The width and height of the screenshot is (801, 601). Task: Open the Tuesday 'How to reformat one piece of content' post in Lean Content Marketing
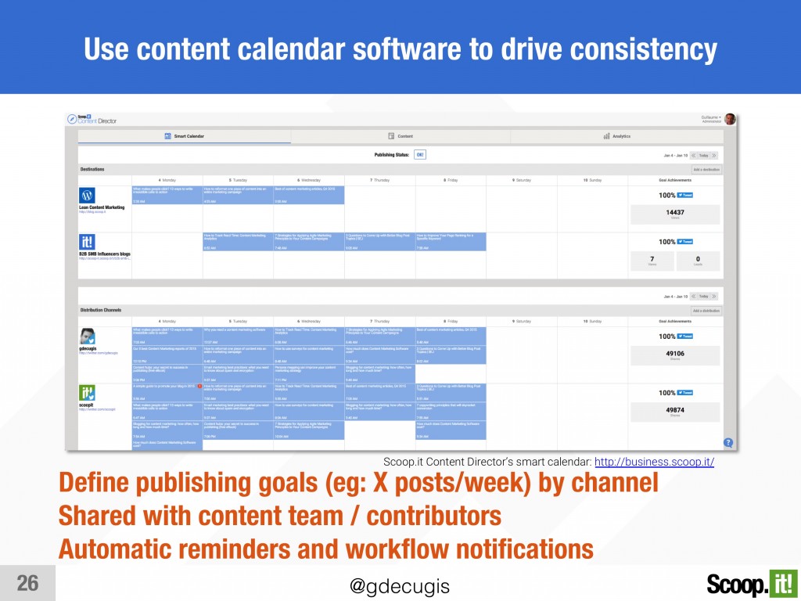[238, 195]
